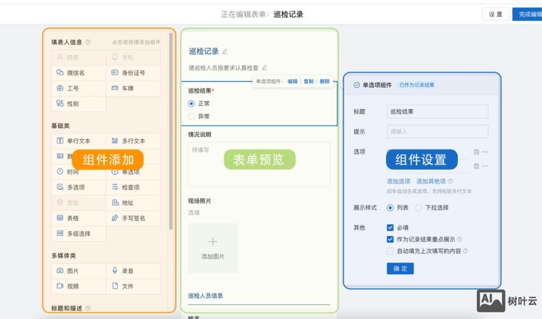This screenshot has width=542, height=319.
Task: Edit the 巡检记录 form title pencil
Action: pos(225,52)
